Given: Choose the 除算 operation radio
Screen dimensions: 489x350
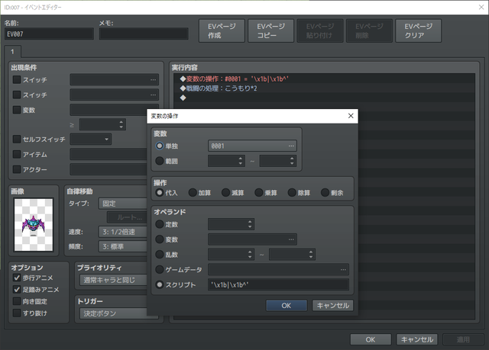Looking at the screenshot, I should tap(292, 193).
